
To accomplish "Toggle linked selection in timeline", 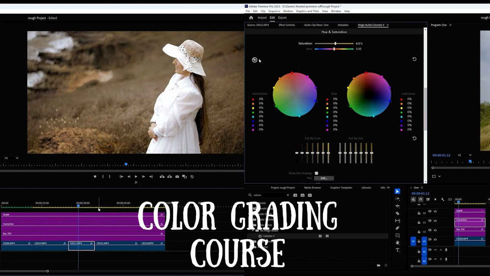I will coord(428,199).
